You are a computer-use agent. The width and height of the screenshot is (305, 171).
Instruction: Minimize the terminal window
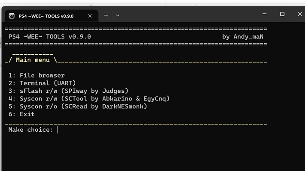(x=264, y=14)
